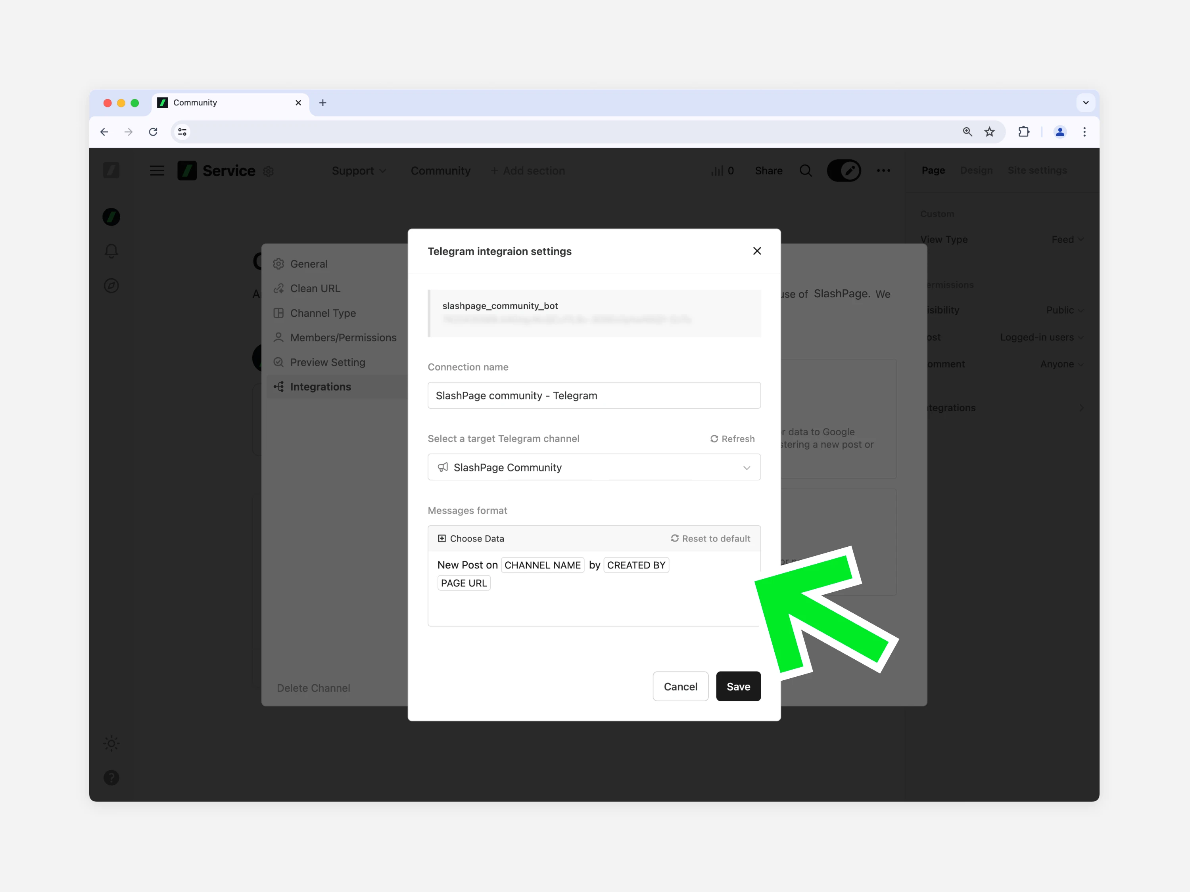
Task: Open General channel settings
Action: tap(337, 264)
